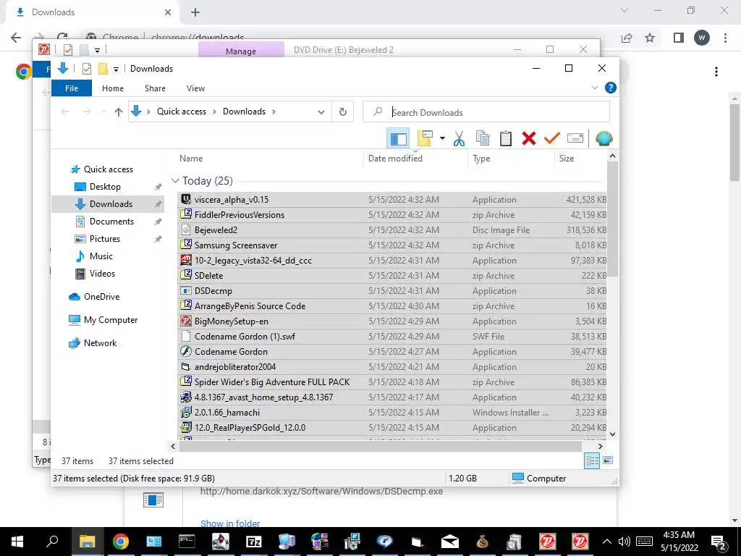Click the Copy icon in toolbar
The height and width of the screenshot is (556, 741).
click(x=483, y=138)
